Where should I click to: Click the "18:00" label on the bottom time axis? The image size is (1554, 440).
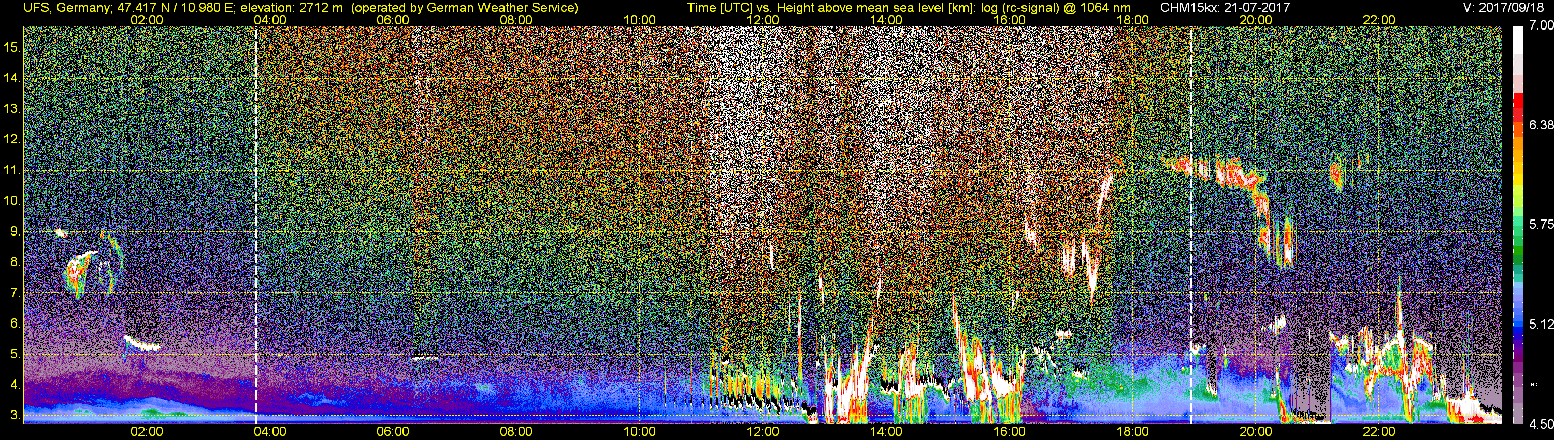pos(1133,432)
